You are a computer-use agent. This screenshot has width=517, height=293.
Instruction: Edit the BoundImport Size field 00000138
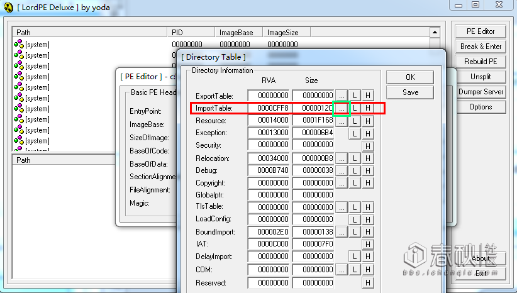click(313, 232)
